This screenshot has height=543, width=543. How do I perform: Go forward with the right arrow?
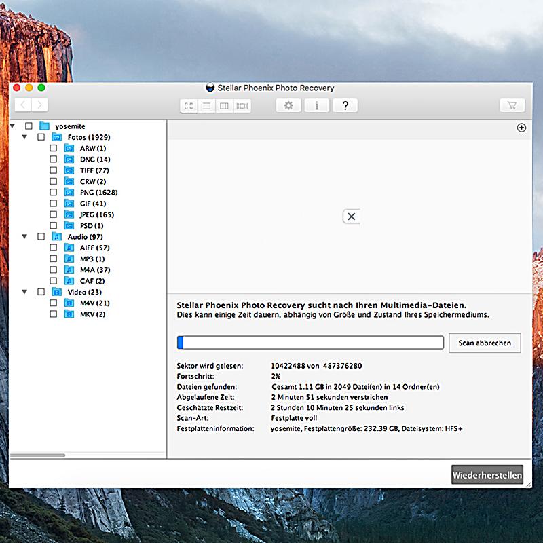pyautogui.click(x=39, y=105)
